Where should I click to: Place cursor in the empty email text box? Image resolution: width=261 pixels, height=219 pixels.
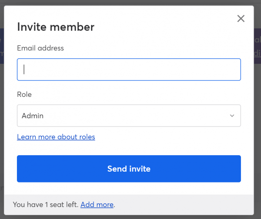click(129, 70)
